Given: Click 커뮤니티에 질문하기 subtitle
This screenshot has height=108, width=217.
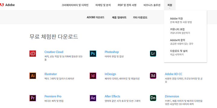Looking at the screenshot, I should (x=180, y=33).
